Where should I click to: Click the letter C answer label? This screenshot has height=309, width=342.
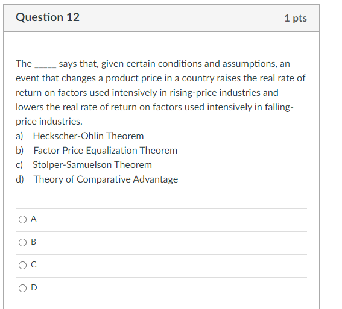point(34,264)
